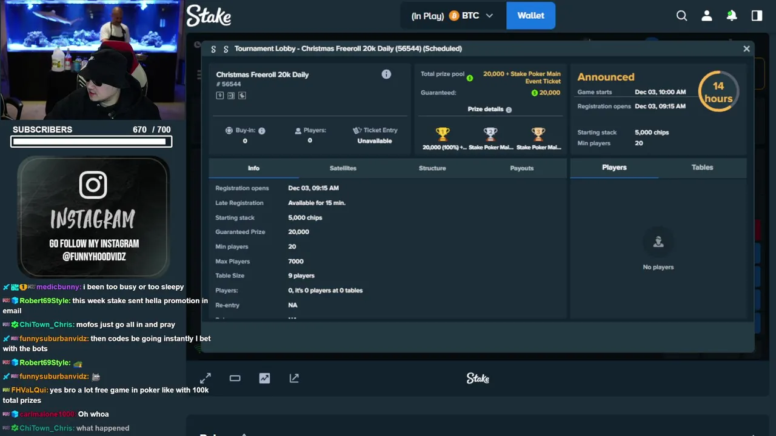Click the Late Registration row value
776x436 pixels.
coord(316,203)
